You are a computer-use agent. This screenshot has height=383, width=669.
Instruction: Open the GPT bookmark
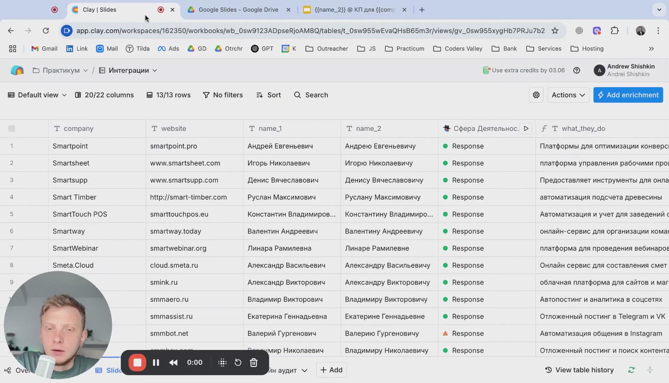(x=262, y=48)
